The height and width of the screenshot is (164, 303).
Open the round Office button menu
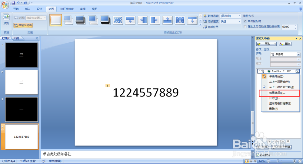(x=5, y=5)
